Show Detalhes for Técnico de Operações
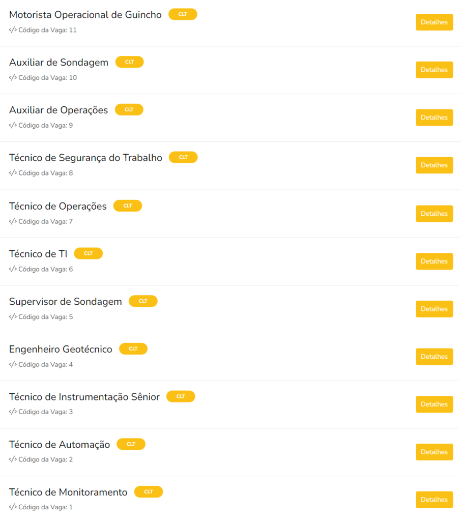Viewport: 461px width, 521px height. [434, 214]
